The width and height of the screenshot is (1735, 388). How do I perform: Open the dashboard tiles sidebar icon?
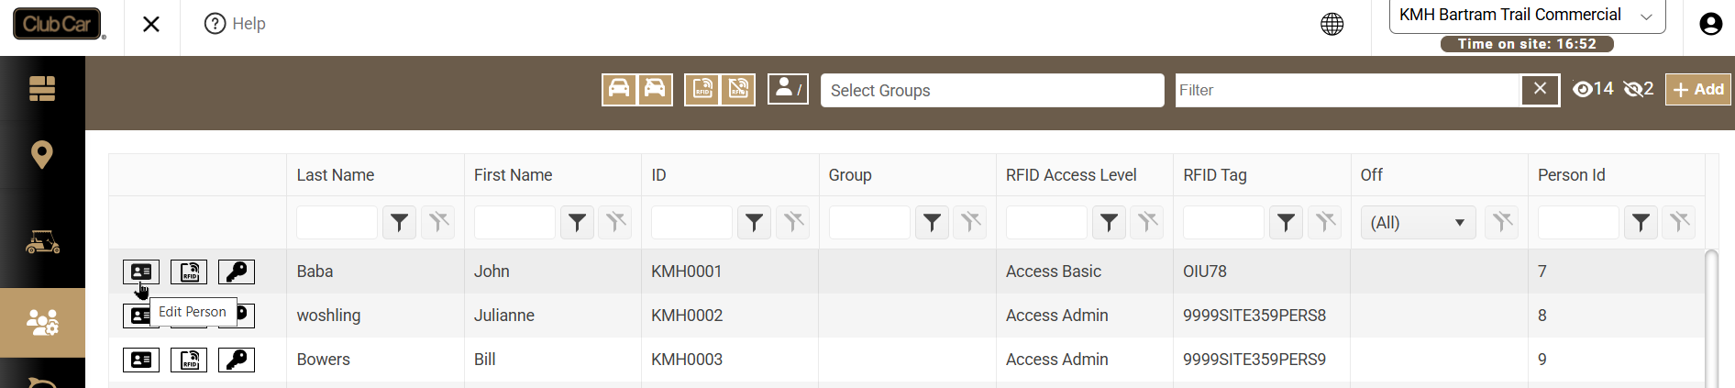pyautogui.click(x=42, y=88)
